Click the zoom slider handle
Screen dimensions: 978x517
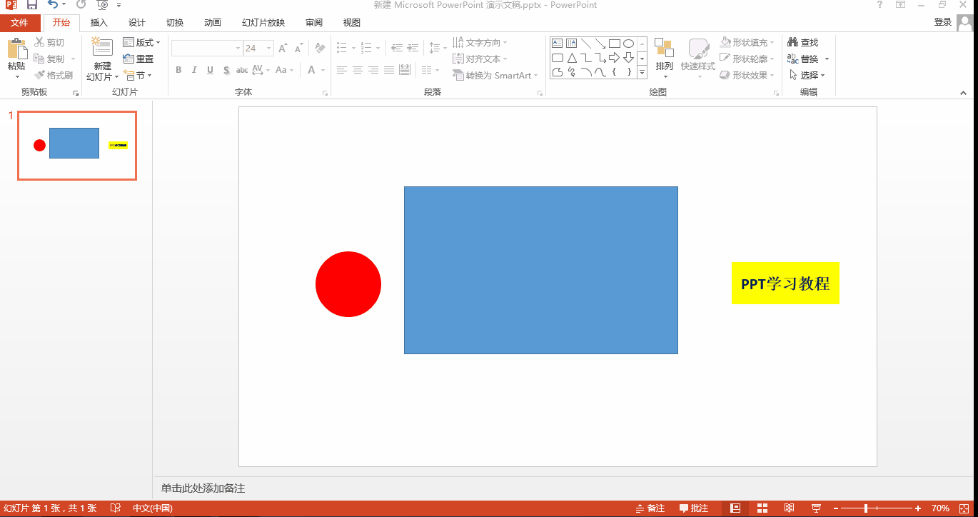coord(866,508)
